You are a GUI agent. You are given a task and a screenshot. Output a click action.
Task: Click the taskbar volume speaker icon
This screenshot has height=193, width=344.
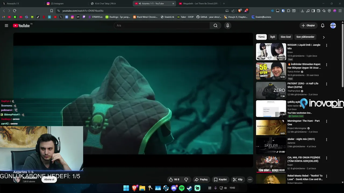pos(225,188)
